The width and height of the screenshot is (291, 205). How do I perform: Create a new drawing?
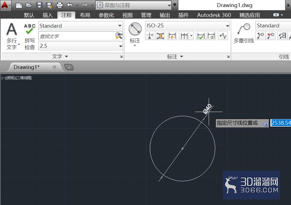(x=19, y=6)
